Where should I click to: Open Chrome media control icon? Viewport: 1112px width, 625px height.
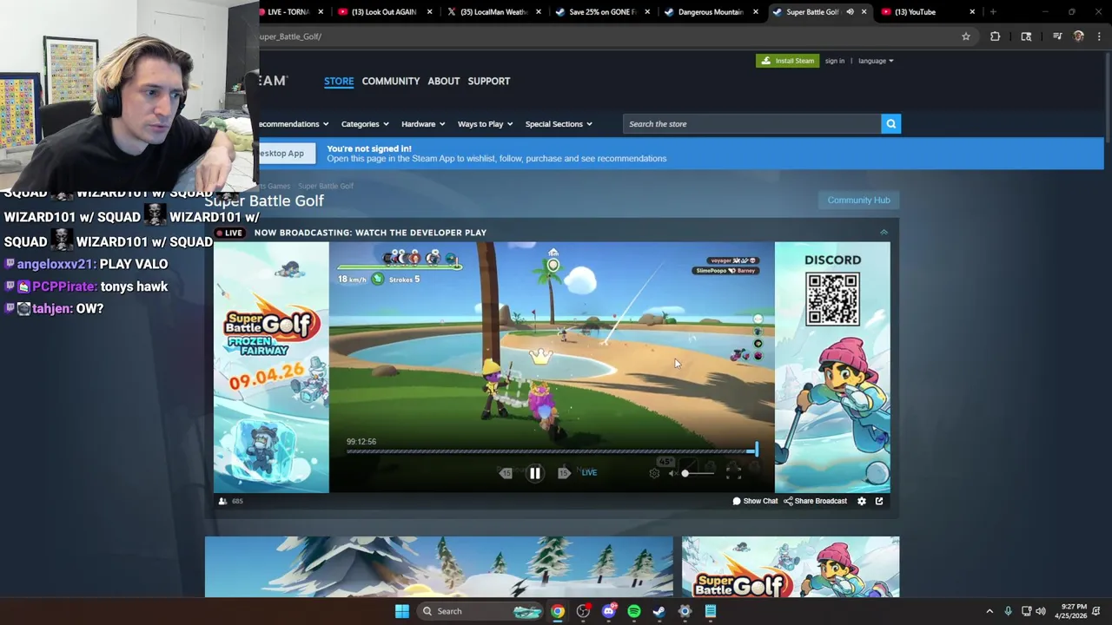coord(1057,36)
